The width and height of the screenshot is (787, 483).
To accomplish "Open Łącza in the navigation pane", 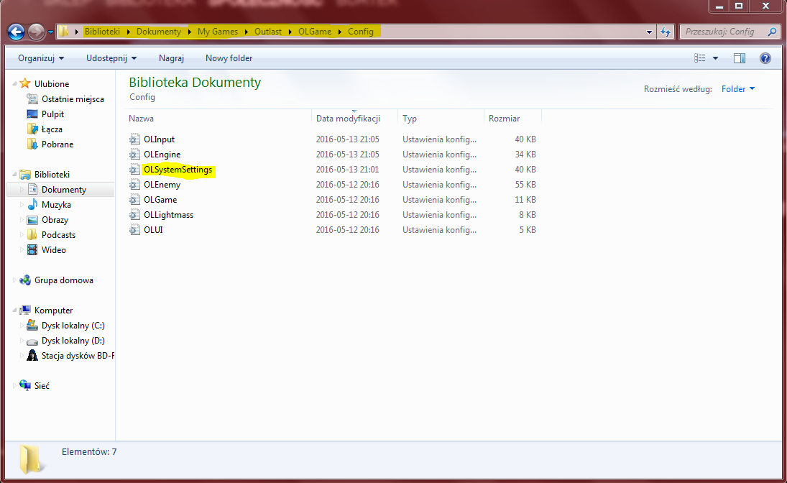I will tap(52, 129).
